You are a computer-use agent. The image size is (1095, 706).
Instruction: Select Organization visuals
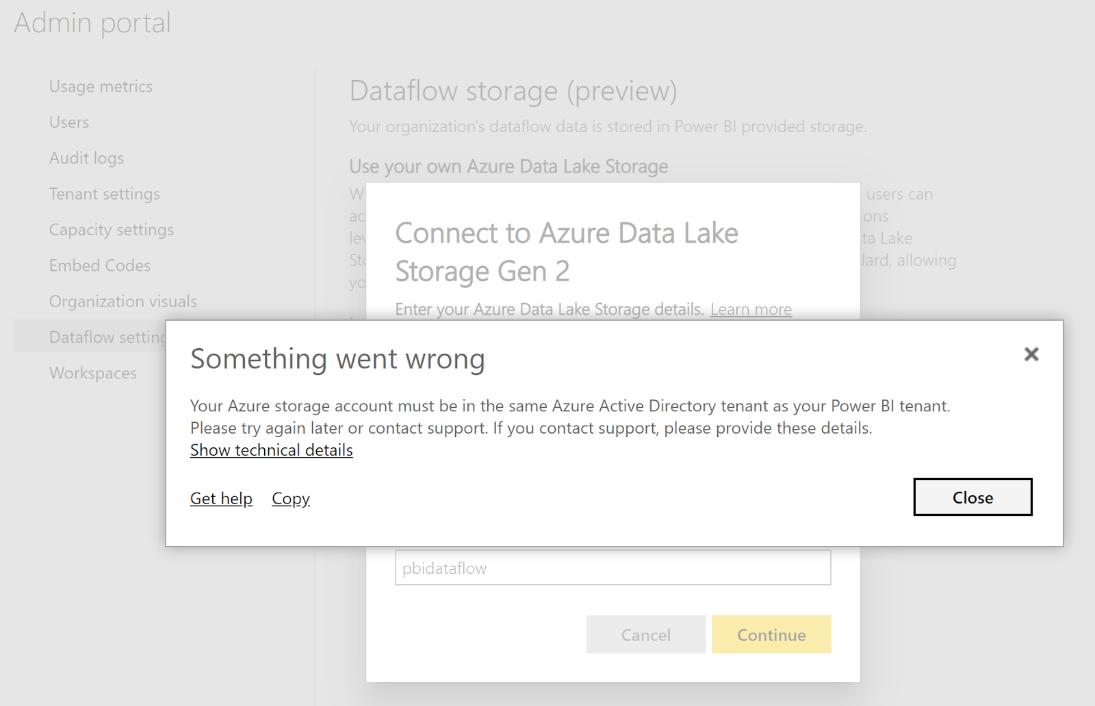[123, 301]
